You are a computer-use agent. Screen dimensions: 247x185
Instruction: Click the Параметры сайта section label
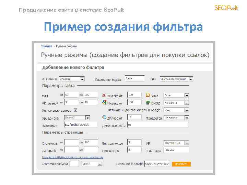coord(58,85)
